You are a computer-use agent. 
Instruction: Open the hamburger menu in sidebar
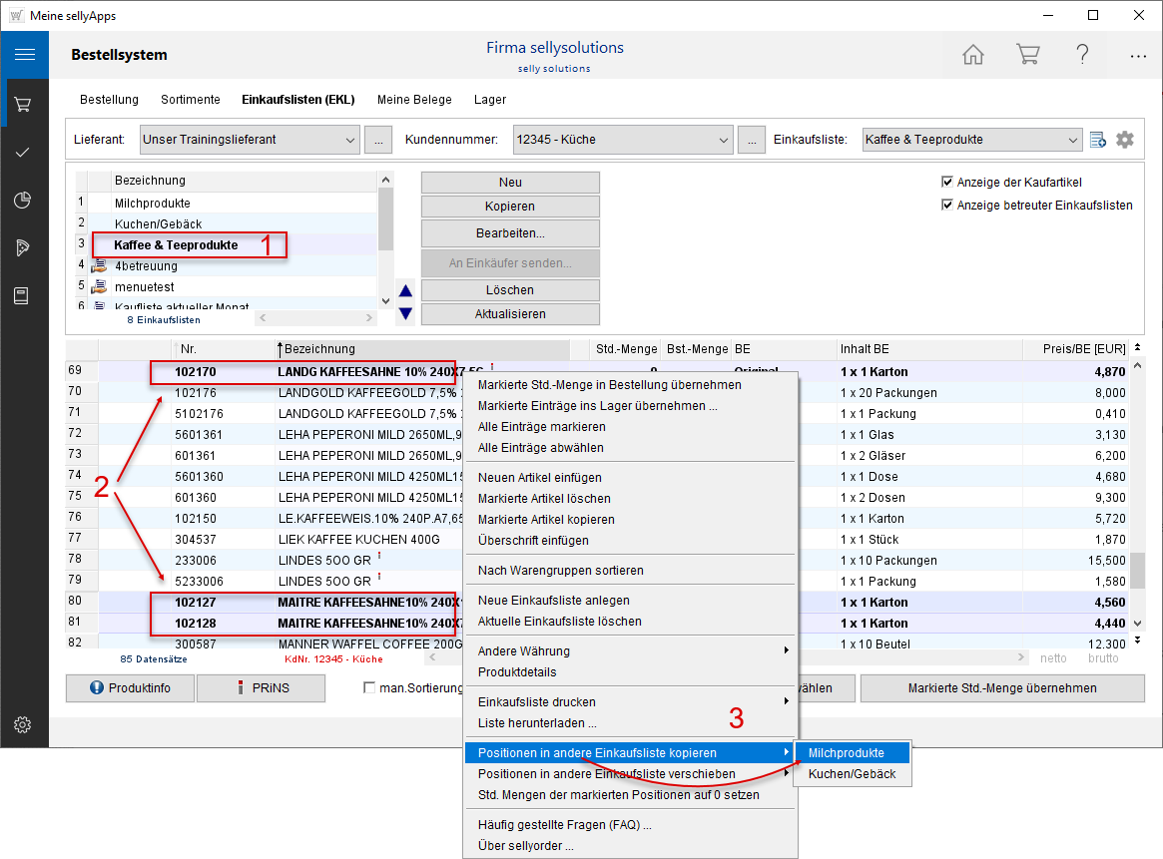click(24, 55)
